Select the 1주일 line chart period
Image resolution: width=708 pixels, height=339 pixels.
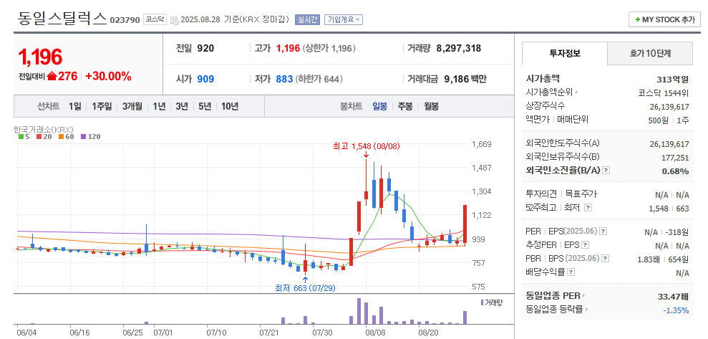click(x=102, y=107)
